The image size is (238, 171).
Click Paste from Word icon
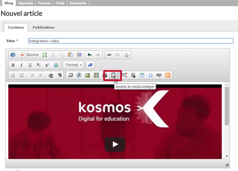tap(79, 55)
